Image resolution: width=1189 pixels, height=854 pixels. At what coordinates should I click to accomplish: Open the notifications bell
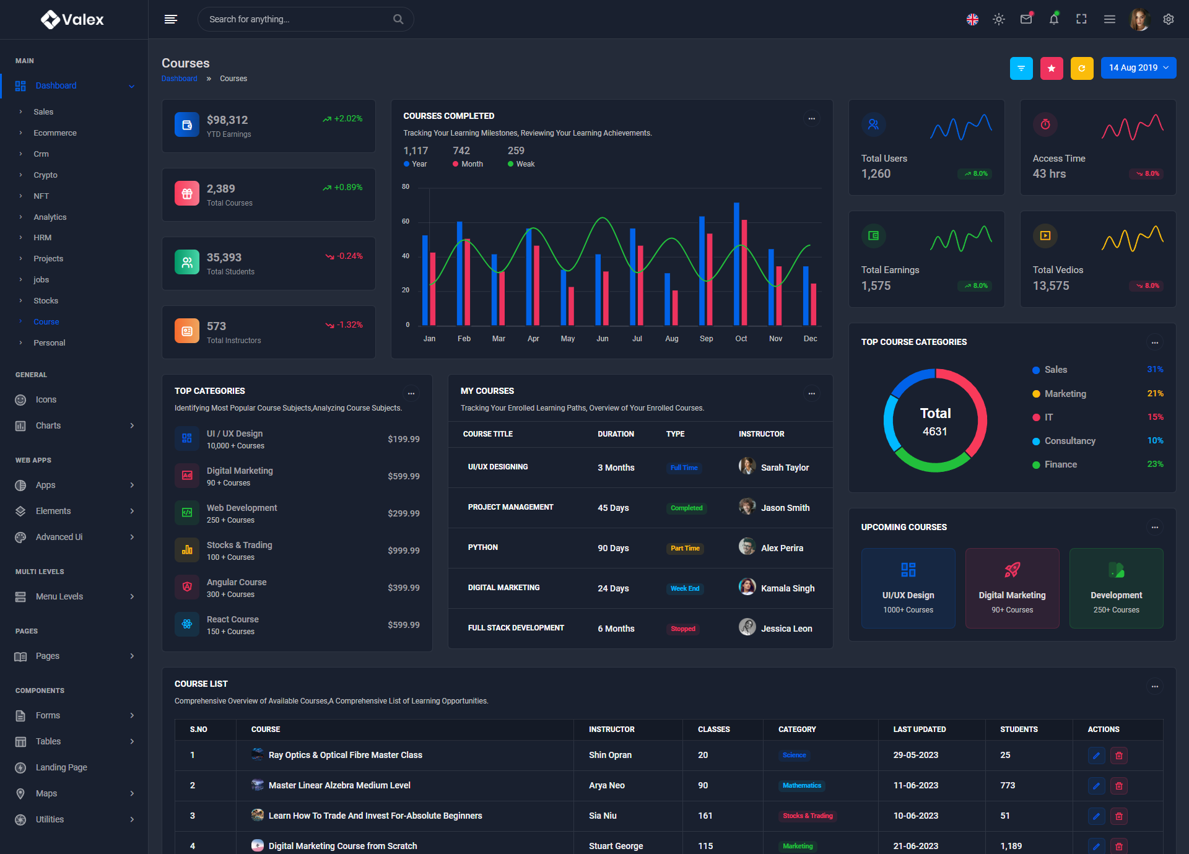coord(1053,19)
